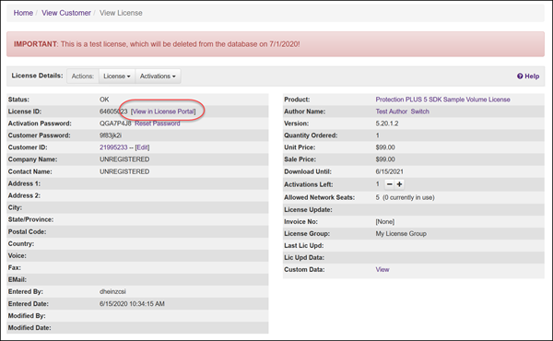Open the Custom Data View link
Screen dimensions: 553x341
tap(382, 269)
